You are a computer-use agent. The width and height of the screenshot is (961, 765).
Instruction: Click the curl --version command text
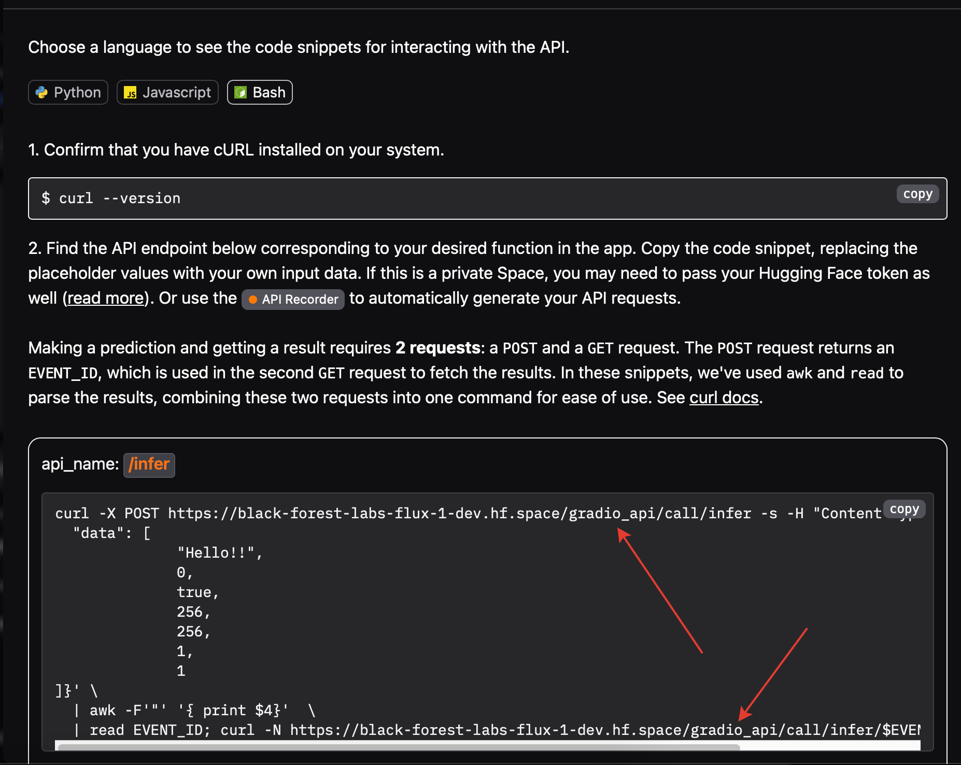click(120, 199)
